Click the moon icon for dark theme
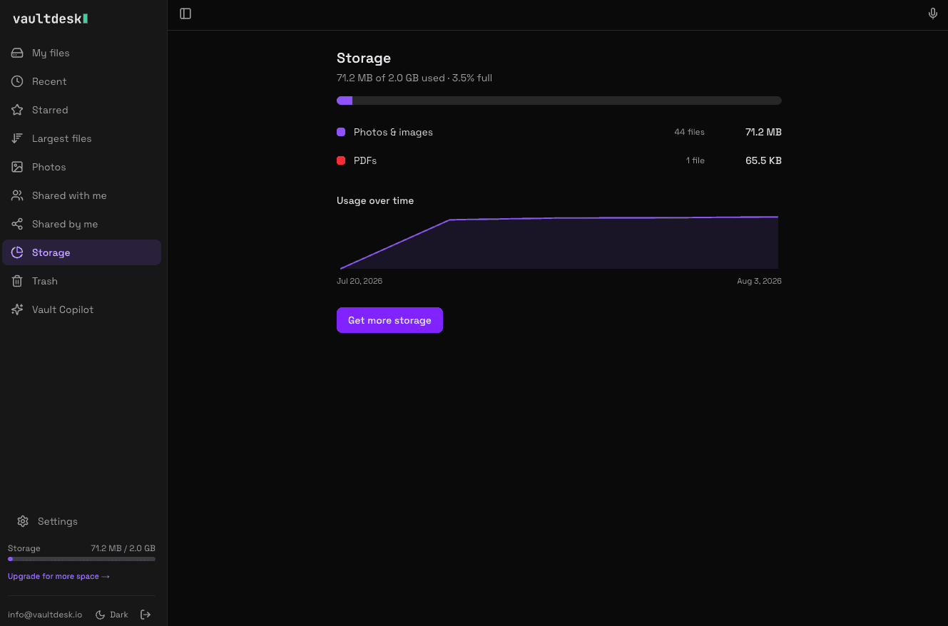 click(x=101, y=615)
